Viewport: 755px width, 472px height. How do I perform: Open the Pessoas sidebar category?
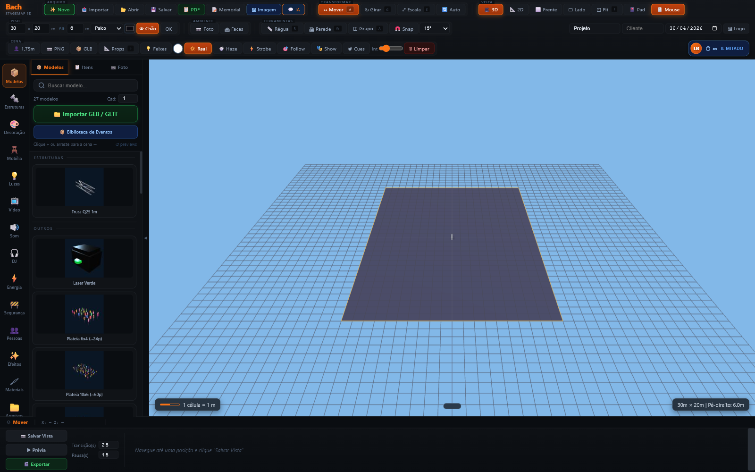point(14,333)
